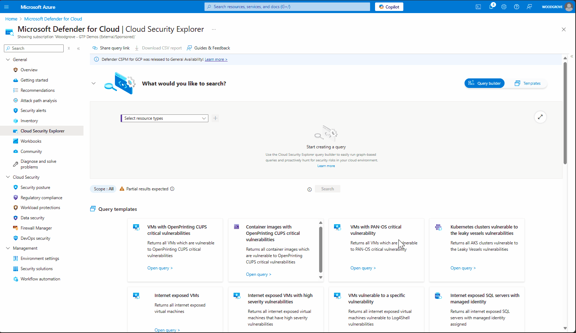The image size is (576, 333).
Task: Open query for VMs with PAN-OS critical vulnerability
Action: pyautogui.click(x=363, y=268)
